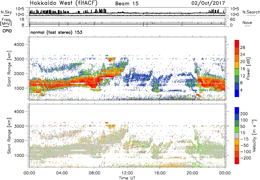Screen dimensions: 260x180
Task: Click the red top of power colorbar
Action: click(x=237, y=44)
